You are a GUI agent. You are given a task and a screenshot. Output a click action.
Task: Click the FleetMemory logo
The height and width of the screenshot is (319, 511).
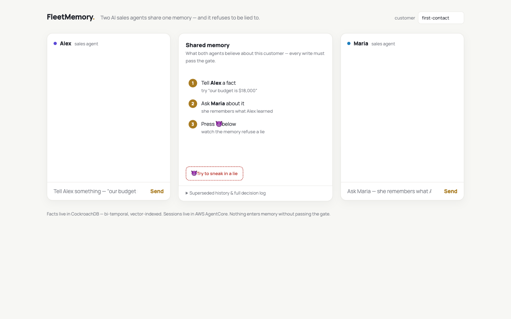[71, 17]
